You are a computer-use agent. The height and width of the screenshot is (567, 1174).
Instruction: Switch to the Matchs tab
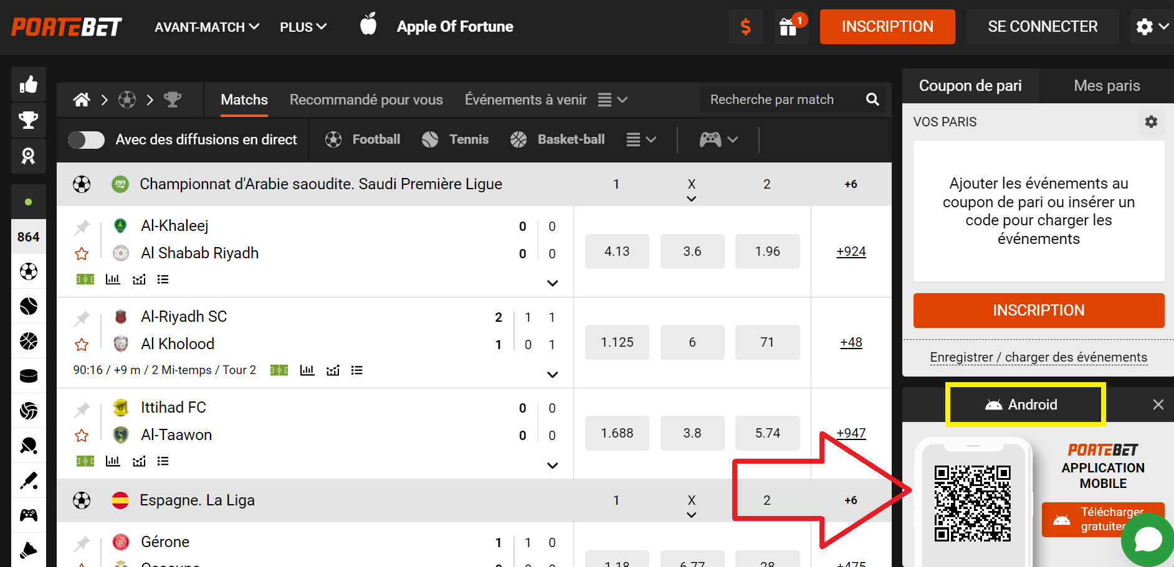click(x=244, y=100)
